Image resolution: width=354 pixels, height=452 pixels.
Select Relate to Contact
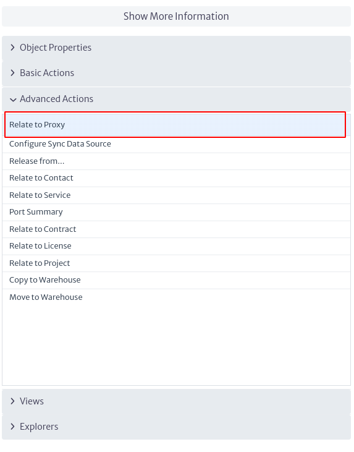point(176,178)
